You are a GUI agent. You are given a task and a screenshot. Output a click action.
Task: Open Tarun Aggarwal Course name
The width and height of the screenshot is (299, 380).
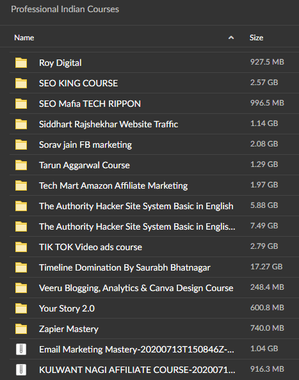(x=84, y=165)
